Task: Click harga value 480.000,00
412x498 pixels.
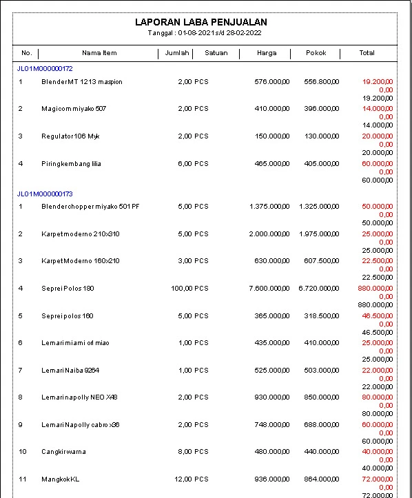Action: (272, 452)
